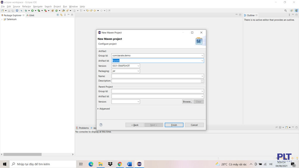Click the Task View taskbar icon
Viewport: 299px width, 168px height.
81,164
